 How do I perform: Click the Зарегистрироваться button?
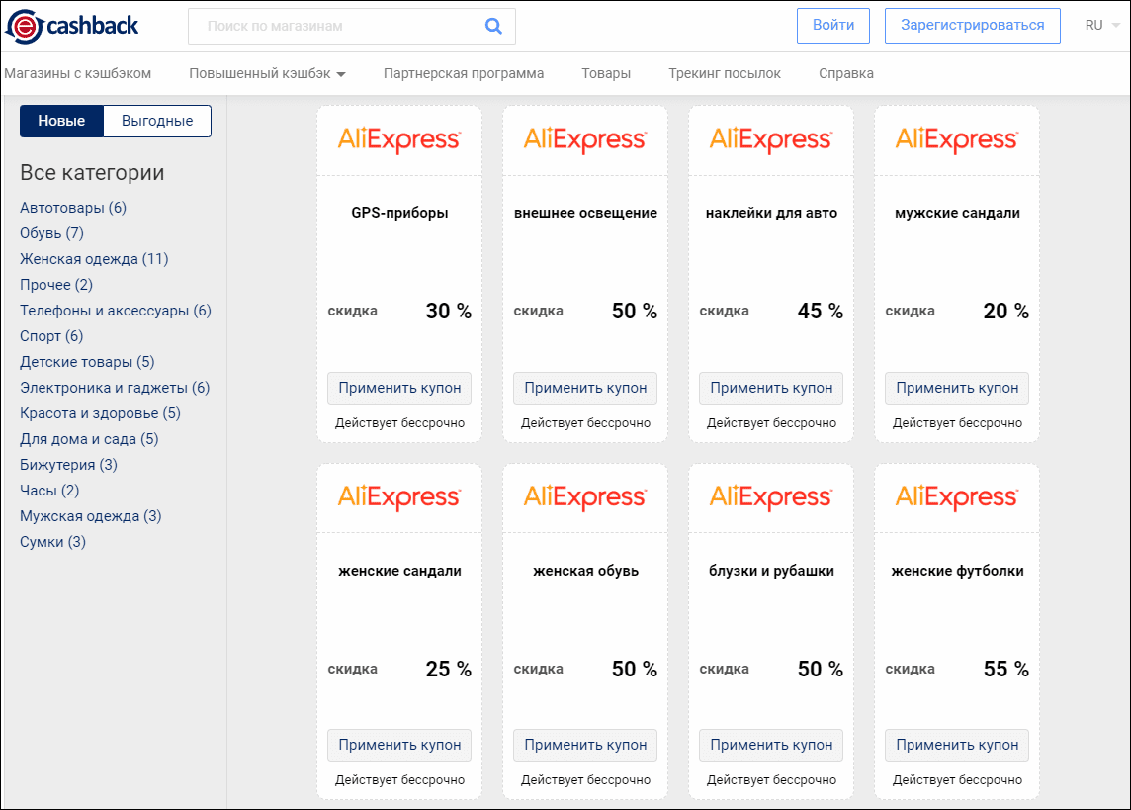click(972, 26)
